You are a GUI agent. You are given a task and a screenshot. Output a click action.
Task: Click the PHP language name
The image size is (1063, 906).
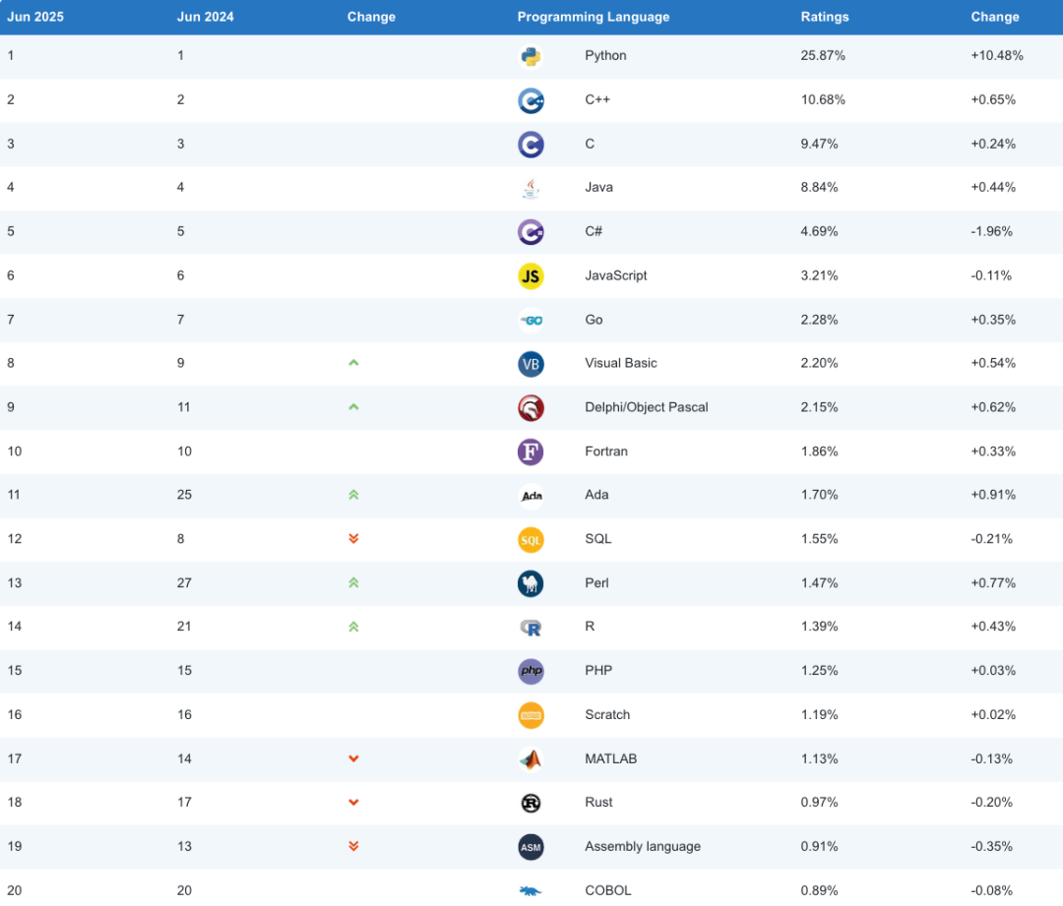coord(598,671)
